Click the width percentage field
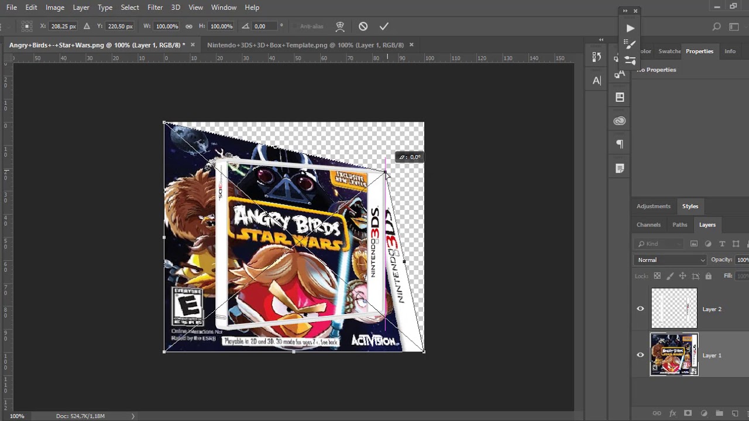749x421 pixels. pyautogui.click(x=167, y=26)
